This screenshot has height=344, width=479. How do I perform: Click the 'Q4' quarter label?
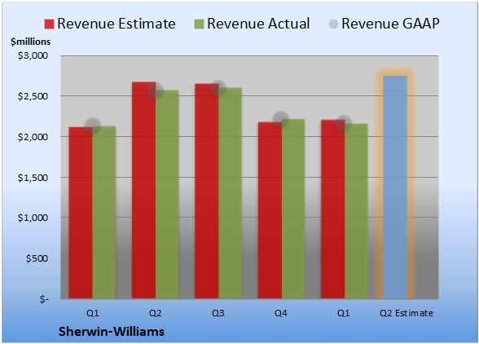[x=281, y=313]
